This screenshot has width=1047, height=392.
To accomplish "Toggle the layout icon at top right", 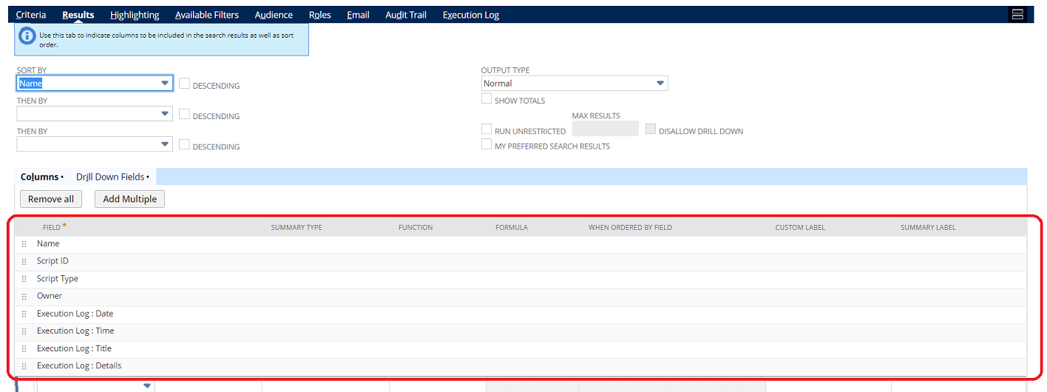I will [1017, 15].
